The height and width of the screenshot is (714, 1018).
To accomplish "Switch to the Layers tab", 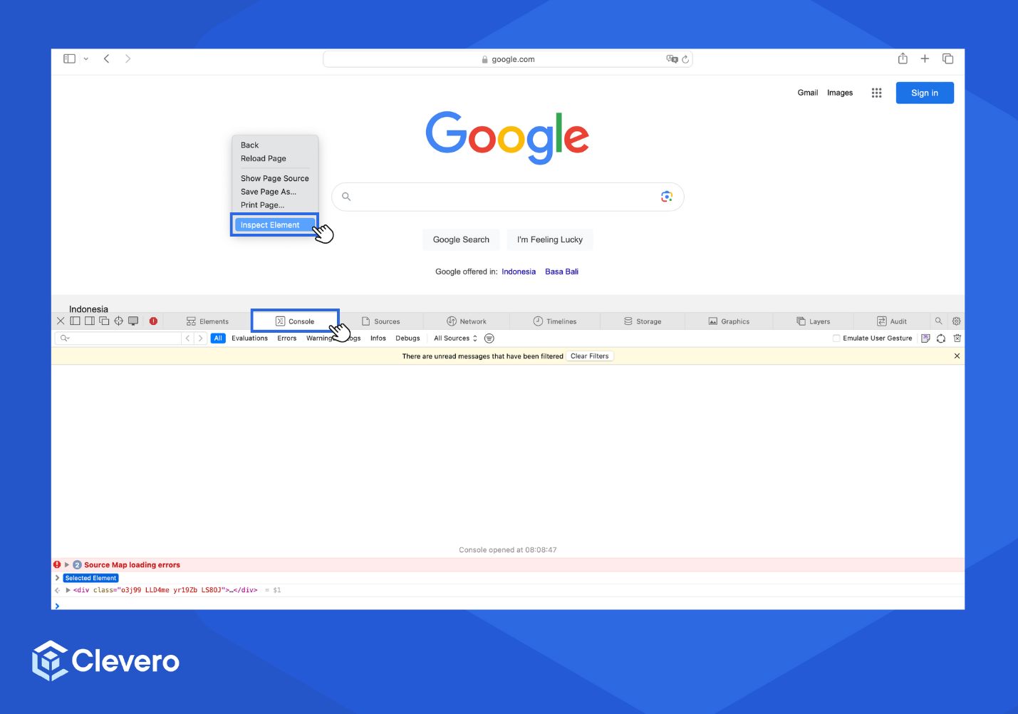I will coord(814,321).
